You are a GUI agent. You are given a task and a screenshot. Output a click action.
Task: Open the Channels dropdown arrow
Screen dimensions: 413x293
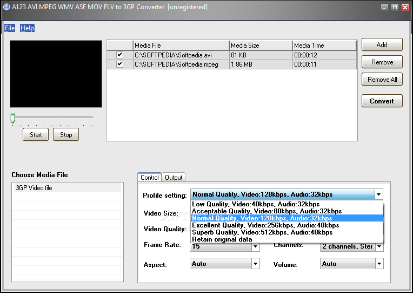click(x=379, y=246)
